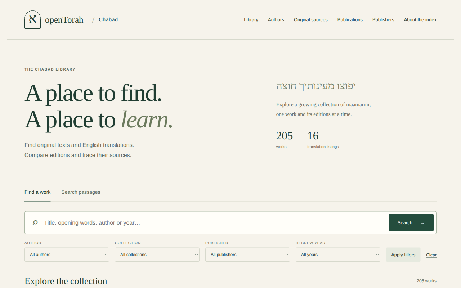Image resolution: width=461 pixels, height=288 pixels.
Task: Click the 16 translation listings statistic
Action: pos(323,140)
